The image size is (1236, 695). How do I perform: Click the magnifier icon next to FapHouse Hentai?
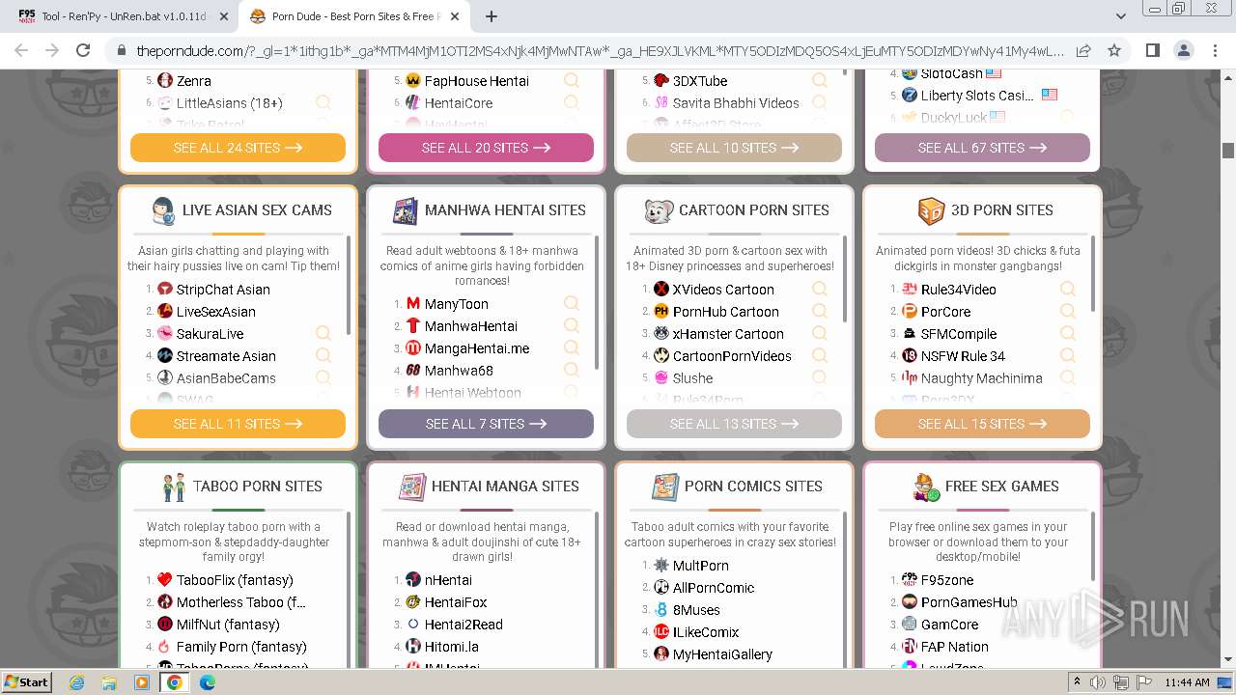[572, 80]
